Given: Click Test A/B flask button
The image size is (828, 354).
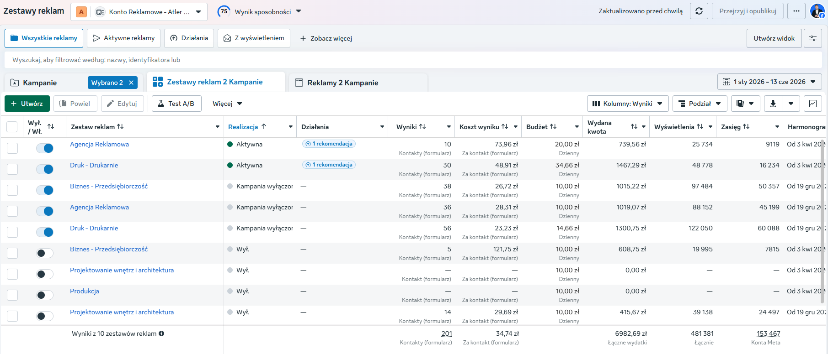Looking at the screenshot, I should point(176,104).
